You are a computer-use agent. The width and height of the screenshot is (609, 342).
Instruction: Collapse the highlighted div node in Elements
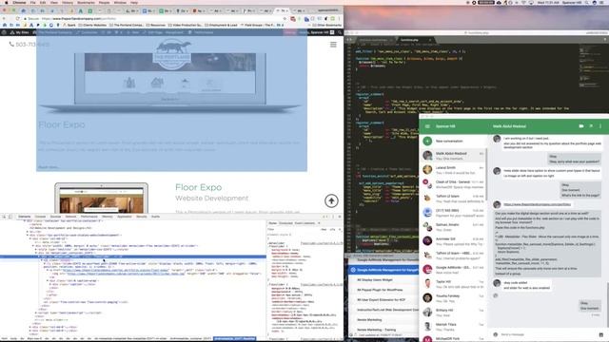[x=39, y=256]
